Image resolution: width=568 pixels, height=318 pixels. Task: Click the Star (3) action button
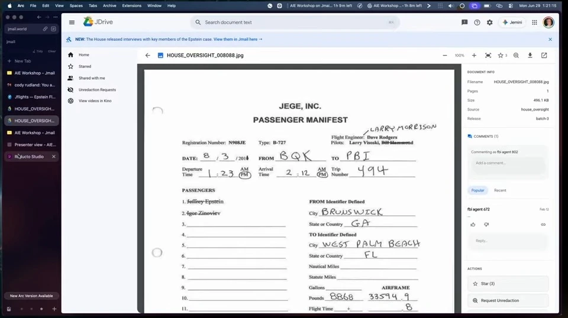[x=508, y=284]
